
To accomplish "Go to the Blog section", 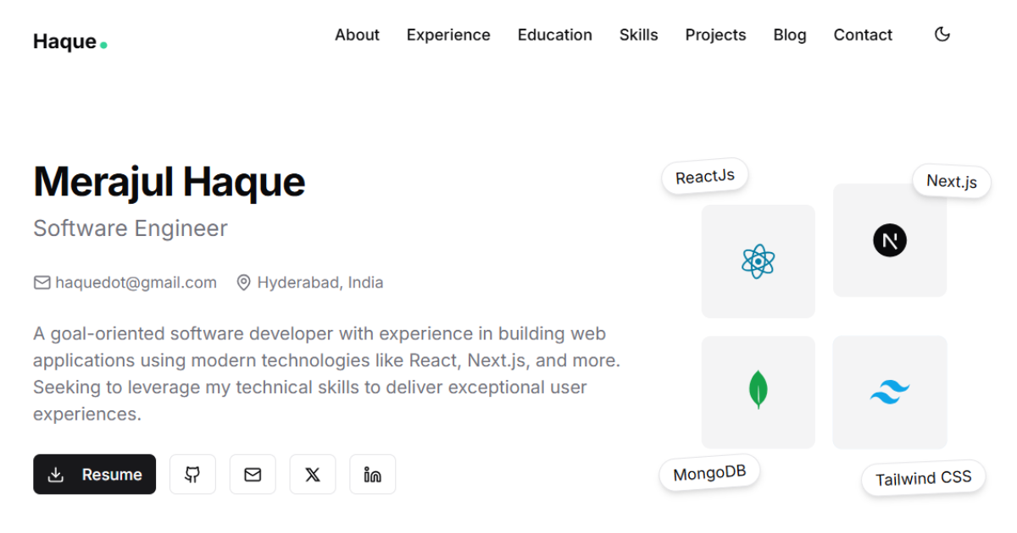I will tap(789, 35).
